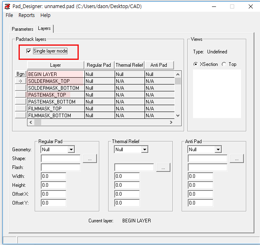Click Thermal Relief flash input field
The width and height of the screenshot is (260, 245).
(134, 167)
